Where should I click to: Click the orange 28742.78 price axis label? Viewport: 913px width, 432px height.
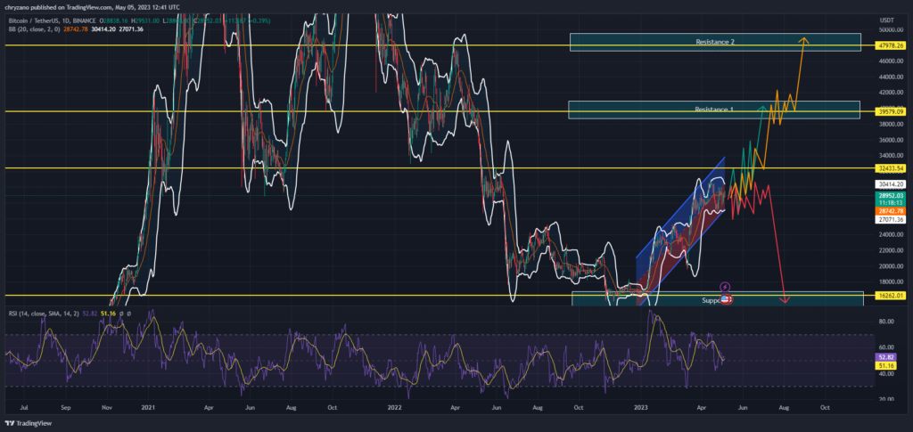(890, 211)
